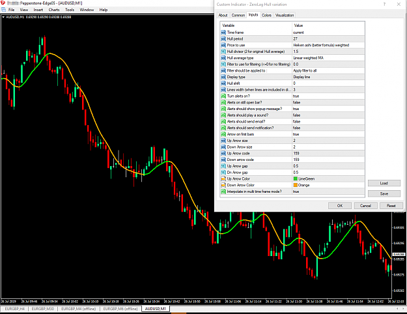Switch to the About tab
This screenshot has height=314, width=407.
[x=223, y=15]
